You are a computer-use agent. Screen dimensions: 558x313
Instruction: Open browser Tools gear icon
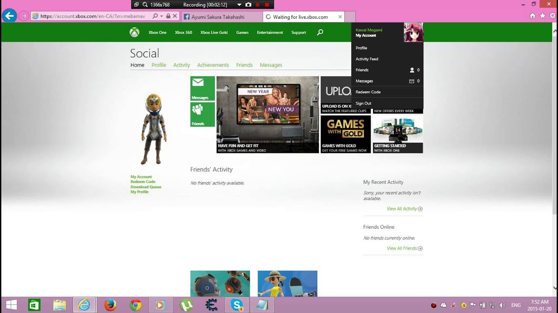click(x=552, y=16)
